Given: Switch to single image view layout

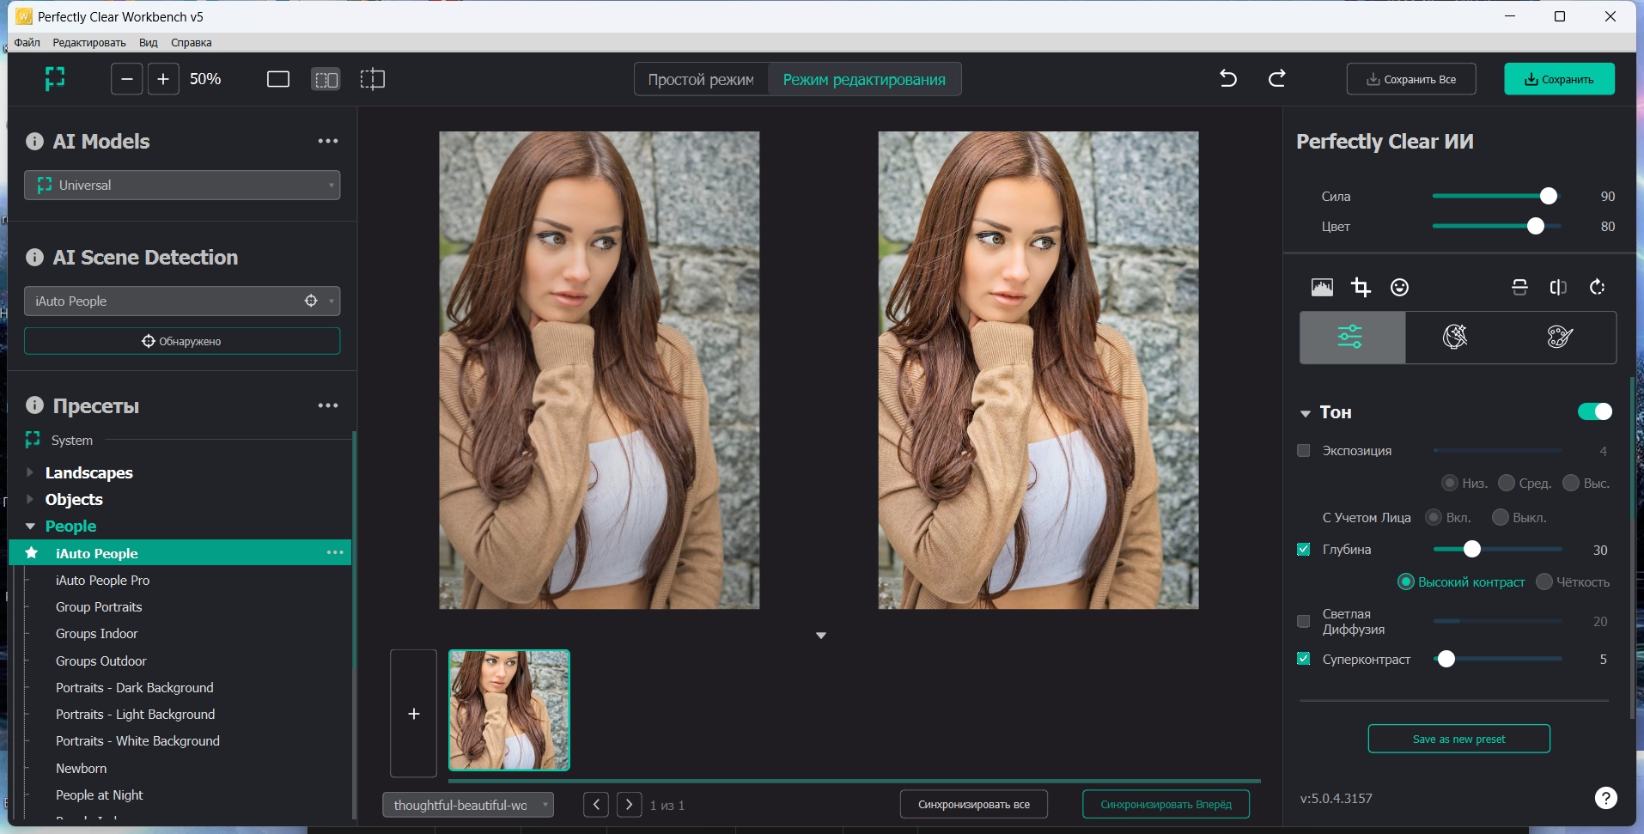Looking at the screenshot, I should tap(278, 79).
